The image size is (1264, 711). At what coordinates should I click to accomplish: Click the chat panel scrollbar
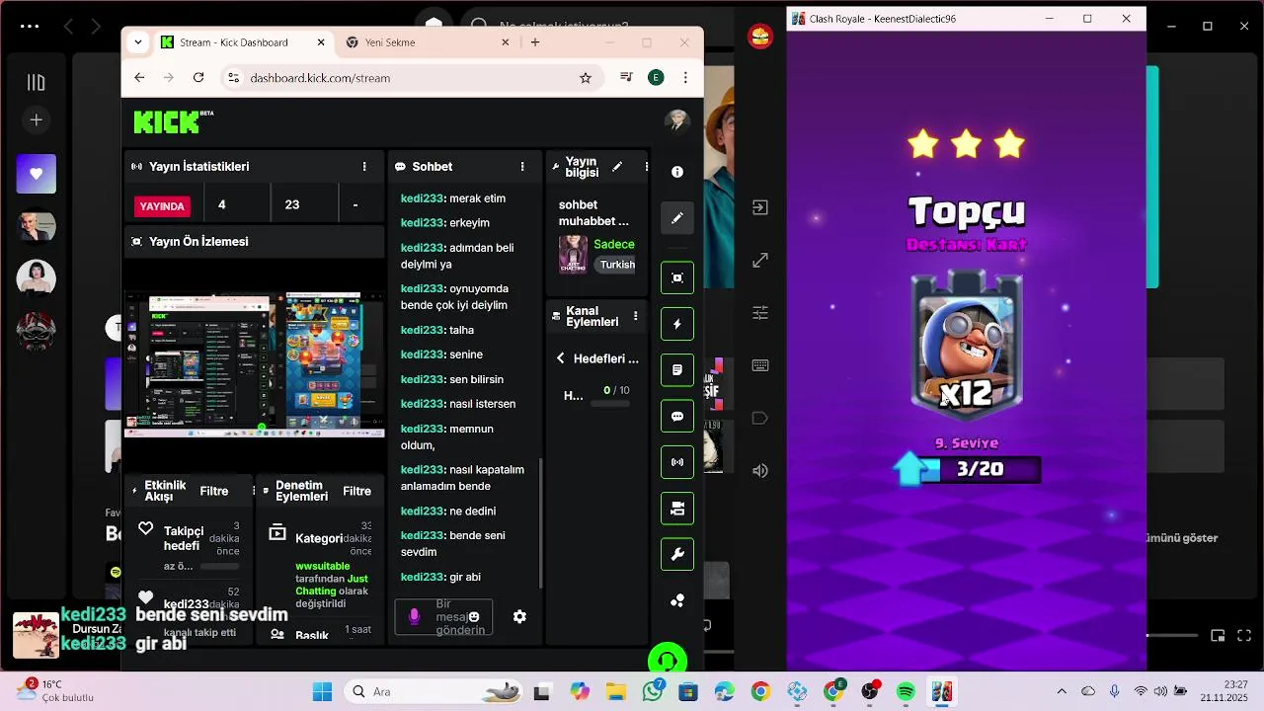(540, 523)
